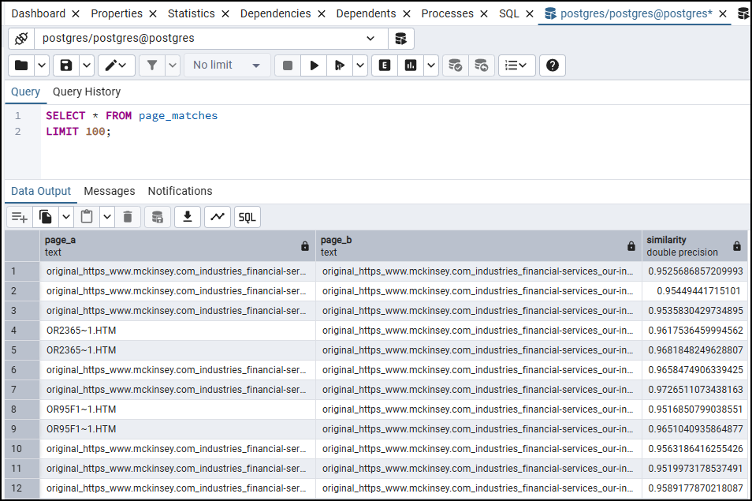Commit the transaction
Image resolution: width=752 pixels, height=501 pixels.
tap(455, 65)
